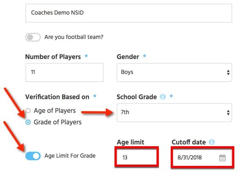Open the Gender dropdown showing Boys
The height and width of the screenshot is (171, 251).
(x=174, y=72)
